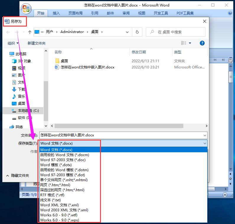Choose 纯文本 (*.txt) option

[x=123, y=200]
